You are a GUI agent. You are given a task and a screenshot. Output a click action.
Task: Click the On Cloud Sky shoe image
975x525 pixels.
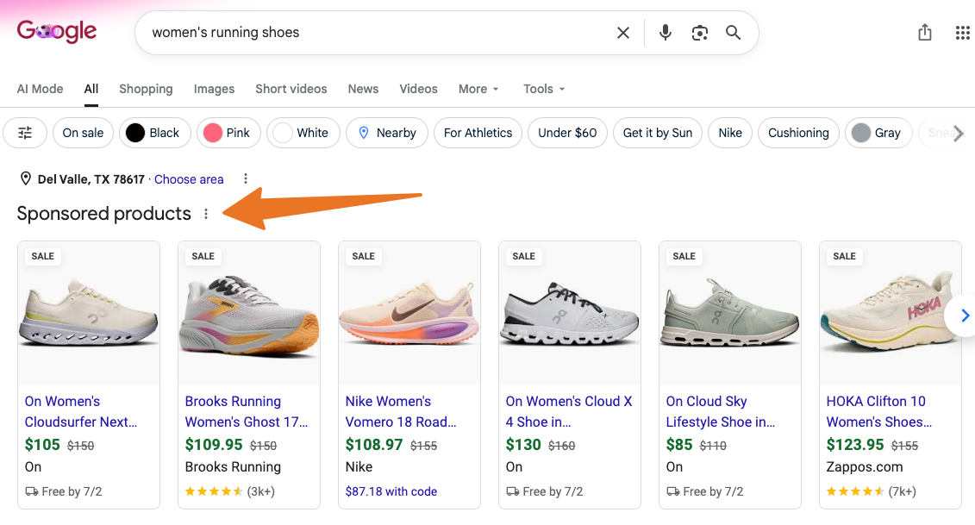click(730, 313)
